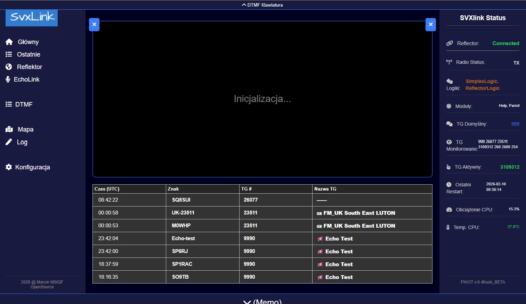Open Log via the pencil icon
Viewport: 526px width, 304px height.
pos(9,142)
